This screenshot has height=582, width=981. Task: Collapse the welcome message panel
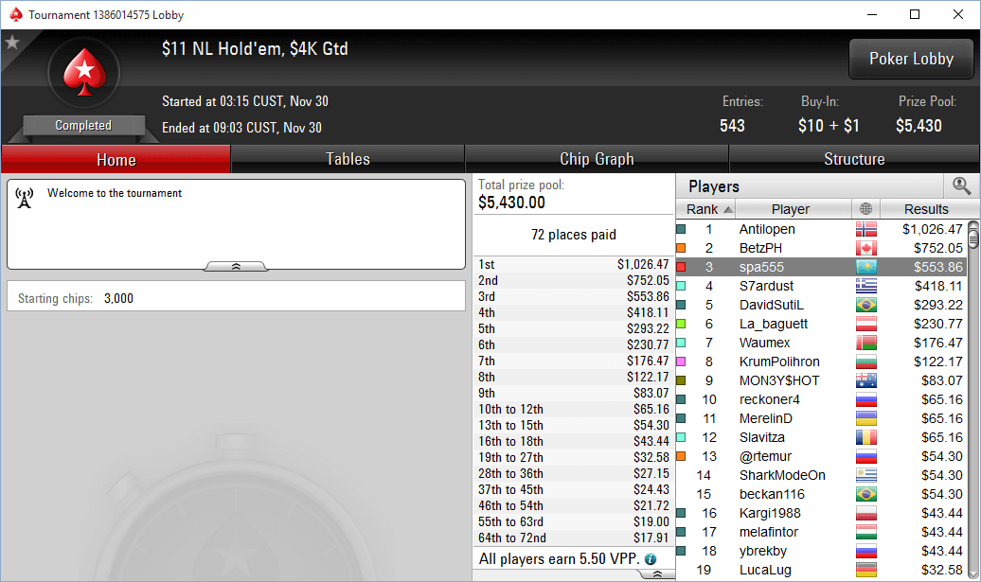point(236,266)
